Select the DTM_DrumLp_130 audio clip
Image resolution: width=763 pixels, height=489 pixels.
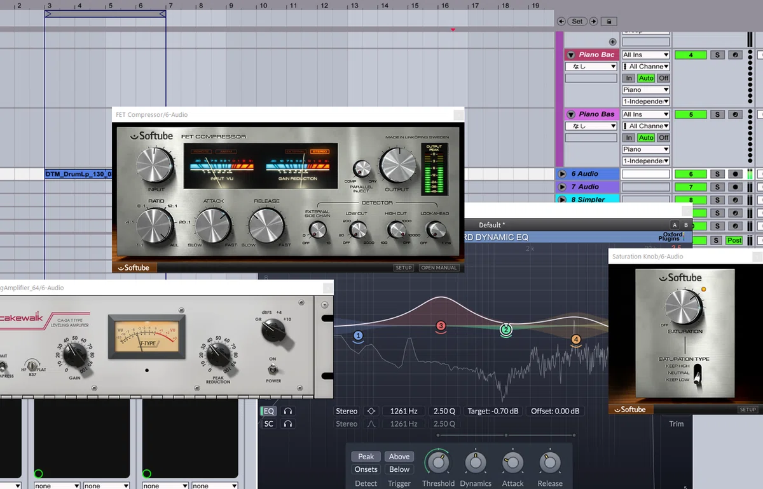tap(78, 174)
